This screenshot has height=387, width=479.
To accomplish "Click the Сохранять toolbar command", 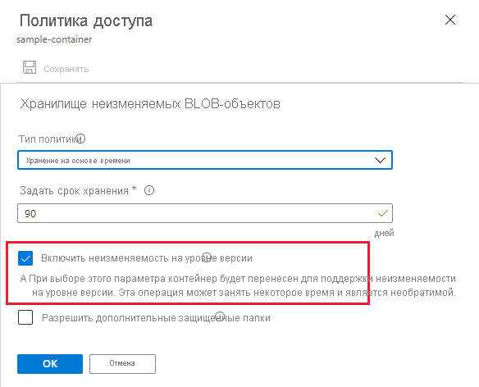I will pyautogui.click(x=66, y=69).
